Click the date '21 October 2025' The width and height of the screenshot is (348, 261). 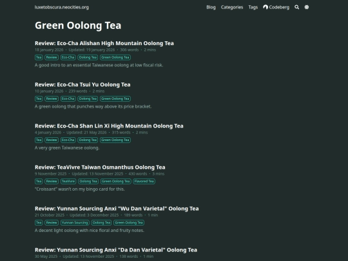coord(50,215)
